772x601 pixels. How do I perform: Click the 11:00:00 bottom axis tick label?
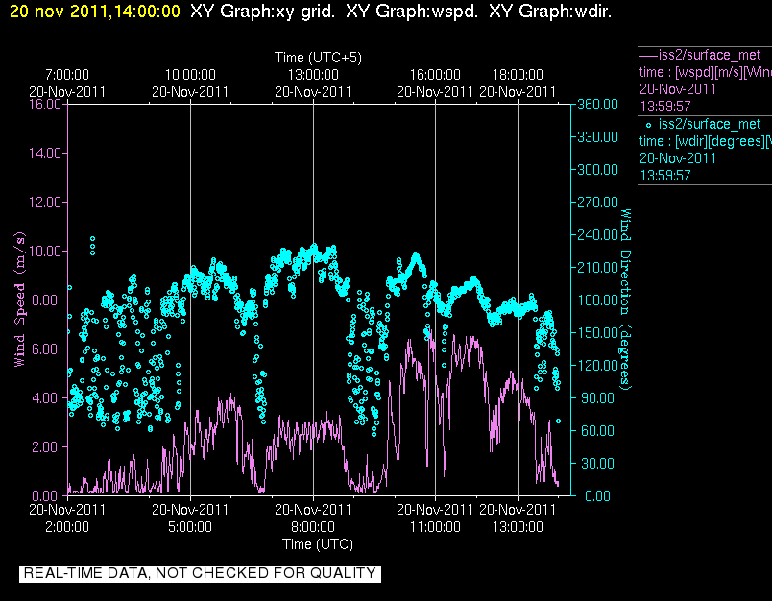[435, 527]
